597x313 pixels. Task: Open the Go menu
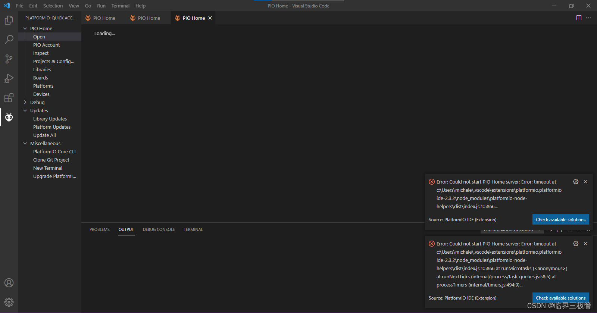pyautogui.click(x=88, y=6)
